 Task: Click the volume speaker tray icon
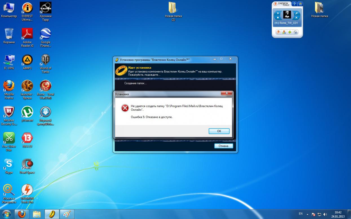click(x=325, y=214)
